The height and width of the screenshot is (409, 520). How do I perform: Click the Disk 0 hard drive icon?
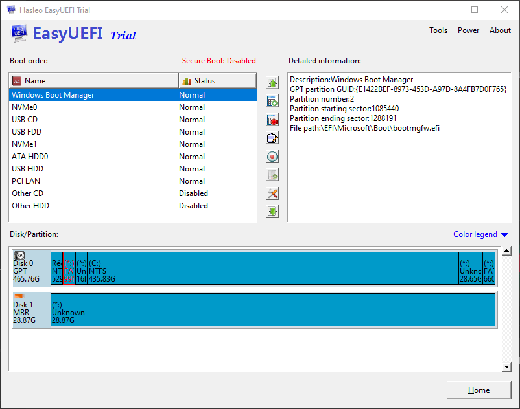tap(20, 256)
